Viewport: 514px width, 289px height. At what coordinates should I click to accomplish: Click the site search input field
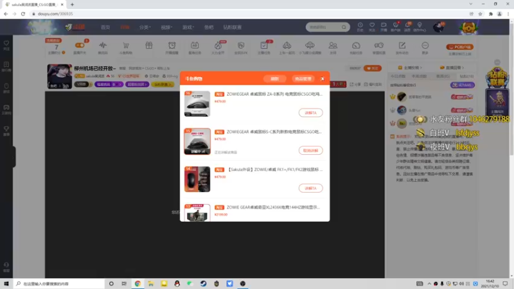click(324, 27)
